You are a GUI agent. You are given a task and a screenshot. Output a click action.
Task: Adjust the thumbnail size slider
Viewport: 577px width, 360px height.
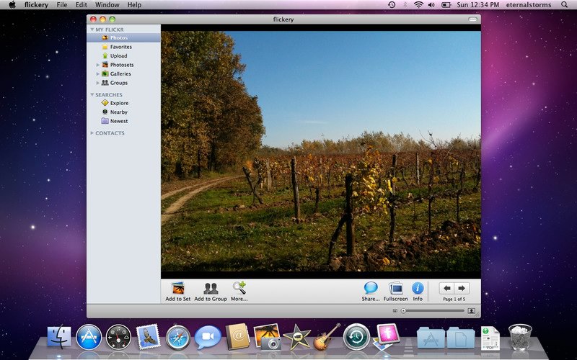click(x=433, y=311)
